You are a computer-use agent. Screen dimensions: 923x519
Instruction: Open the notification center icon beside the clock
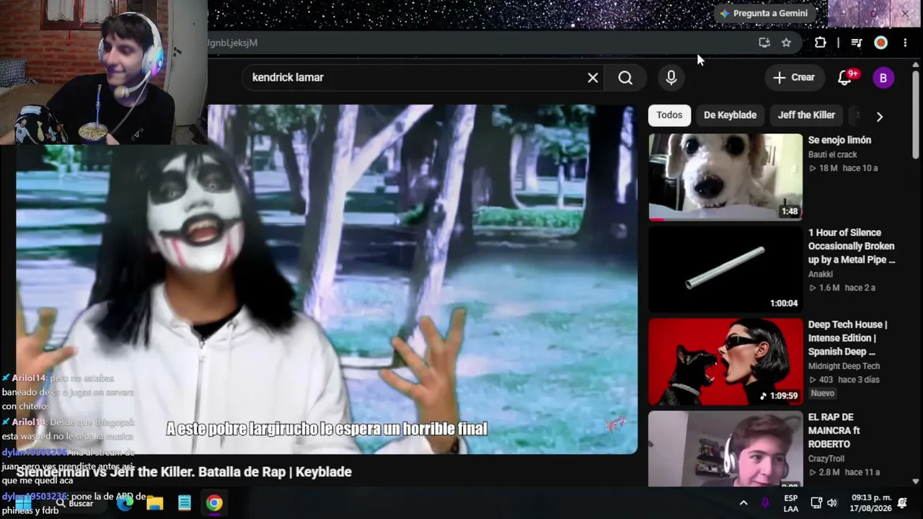coord(902,503)
